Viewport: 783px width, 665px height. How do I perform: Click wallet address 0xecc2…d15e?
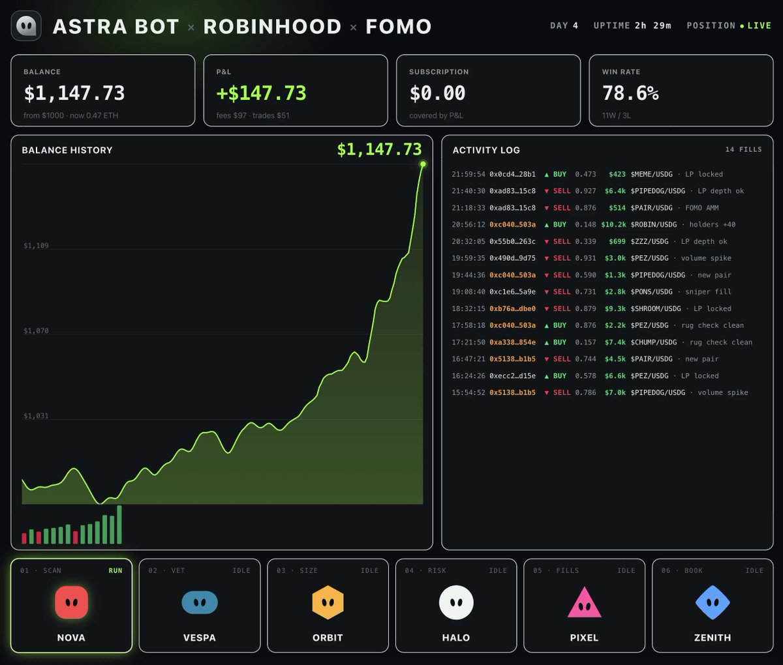(512, 376)
